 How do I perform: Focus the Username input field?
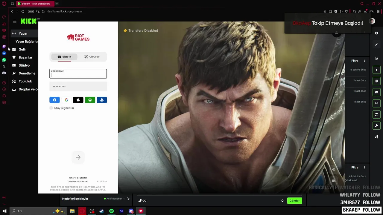point(78,74)
